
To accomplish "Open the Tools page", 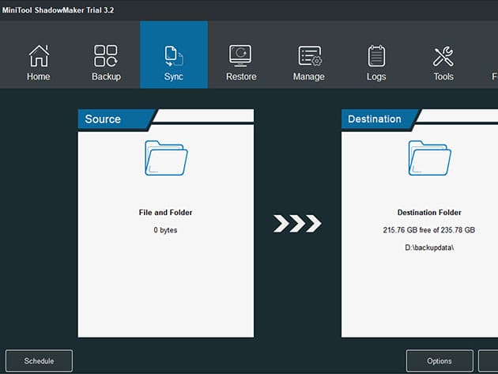I will (x=443, y=62).
